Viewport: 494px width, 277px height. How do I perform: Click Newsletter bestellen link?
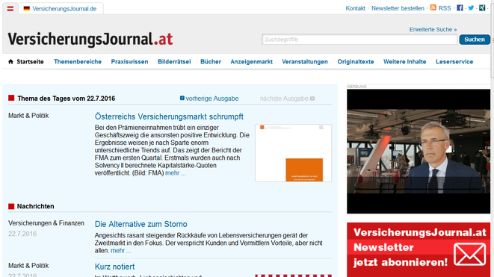point(398,8)
